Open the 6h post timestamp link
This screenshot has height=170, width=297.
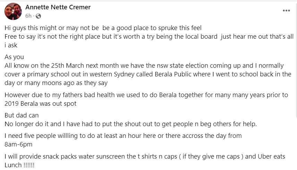28,16
